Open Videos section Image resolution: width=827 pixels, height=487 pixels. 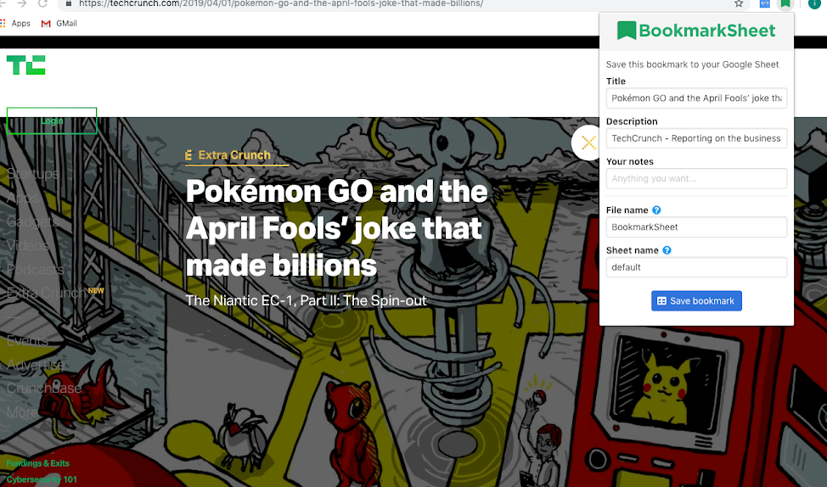pos(28,245)
